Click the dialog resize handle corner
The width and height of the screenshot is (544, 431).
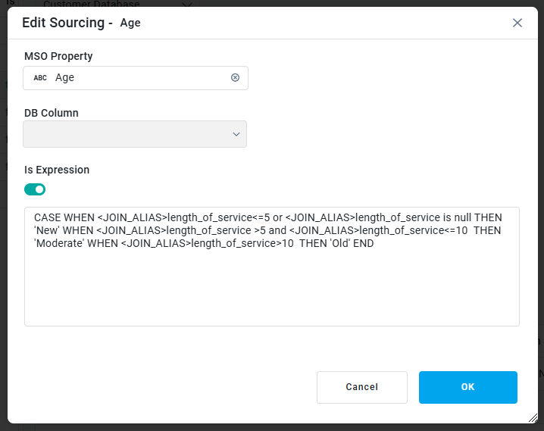point(533,418)
